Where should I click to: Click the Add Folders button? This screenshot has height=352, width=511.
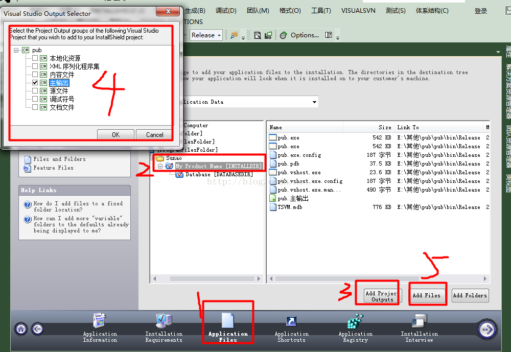pos(470,296)
